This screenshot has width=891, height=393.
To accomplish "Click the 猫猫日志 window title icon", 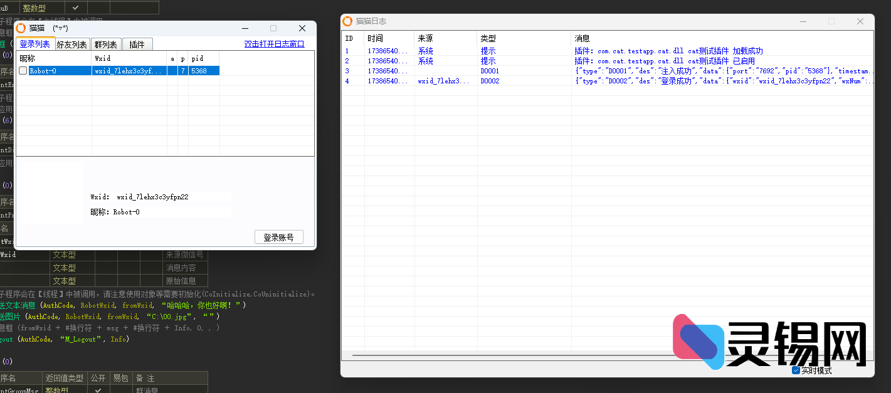I will [347, 21].
